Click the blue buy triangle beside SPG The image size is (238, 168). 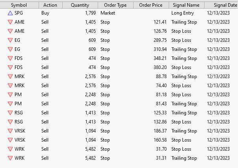(x=10, y=13)
